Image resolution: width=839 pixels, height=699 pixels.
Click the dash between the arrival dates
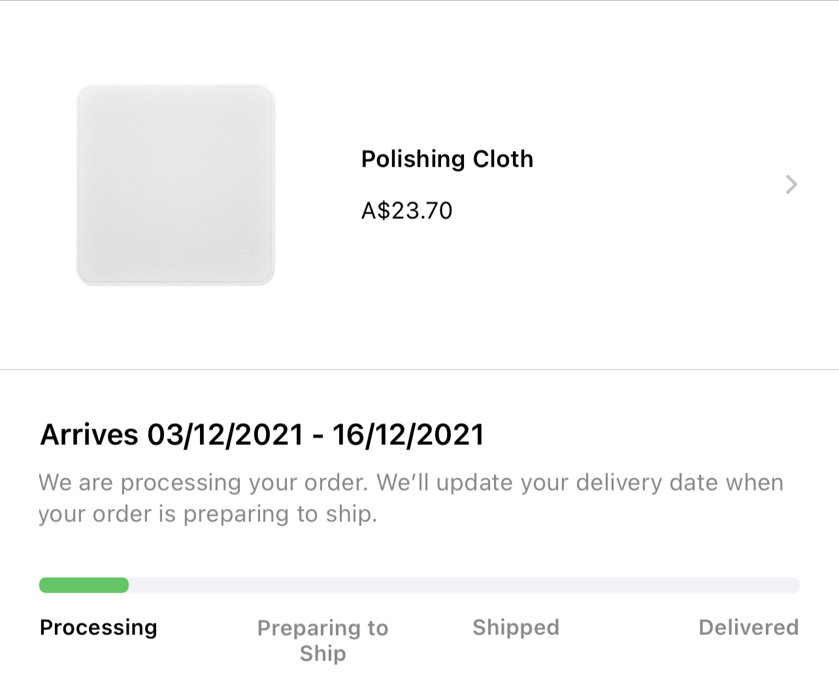318,436
